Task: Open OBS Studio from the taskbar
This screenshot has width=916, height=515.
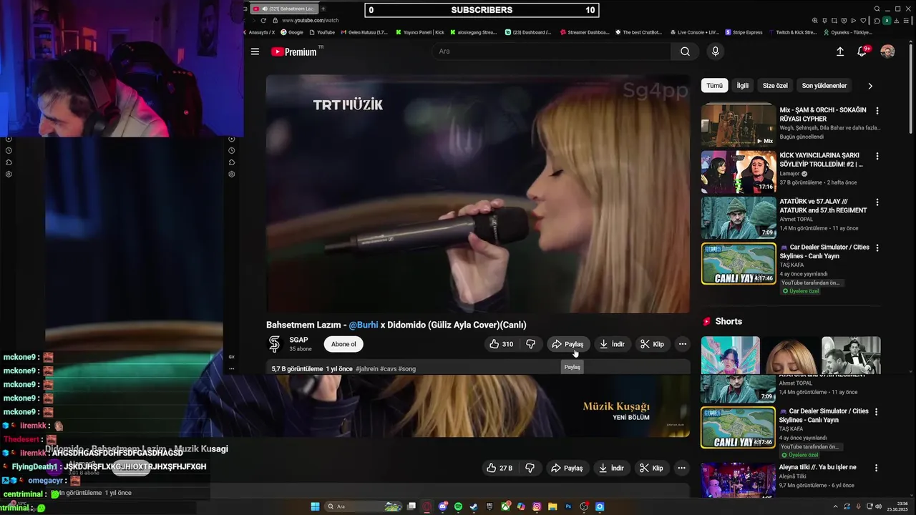Action: tap(585, 506)
